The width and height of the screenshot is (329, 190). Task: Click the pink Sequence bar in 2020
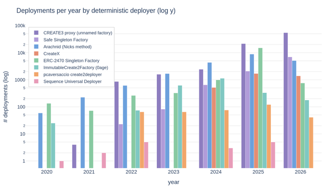[x=61, y=164]
